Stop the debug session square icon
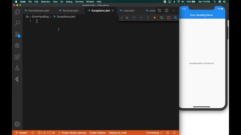 tap(169, 18)
